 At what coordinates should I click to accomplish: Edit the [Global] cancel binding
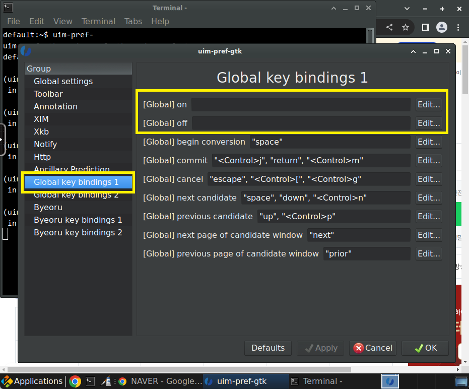tap(429, 179)
